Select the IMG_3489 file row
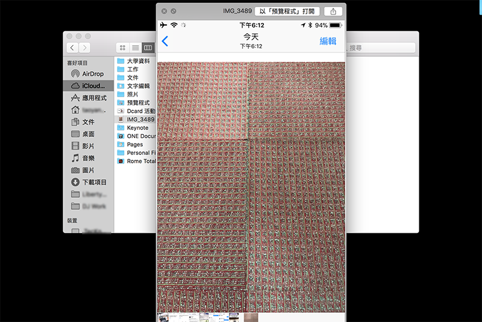This screenshot has width=482, height=322. click(x=136, y=119)
